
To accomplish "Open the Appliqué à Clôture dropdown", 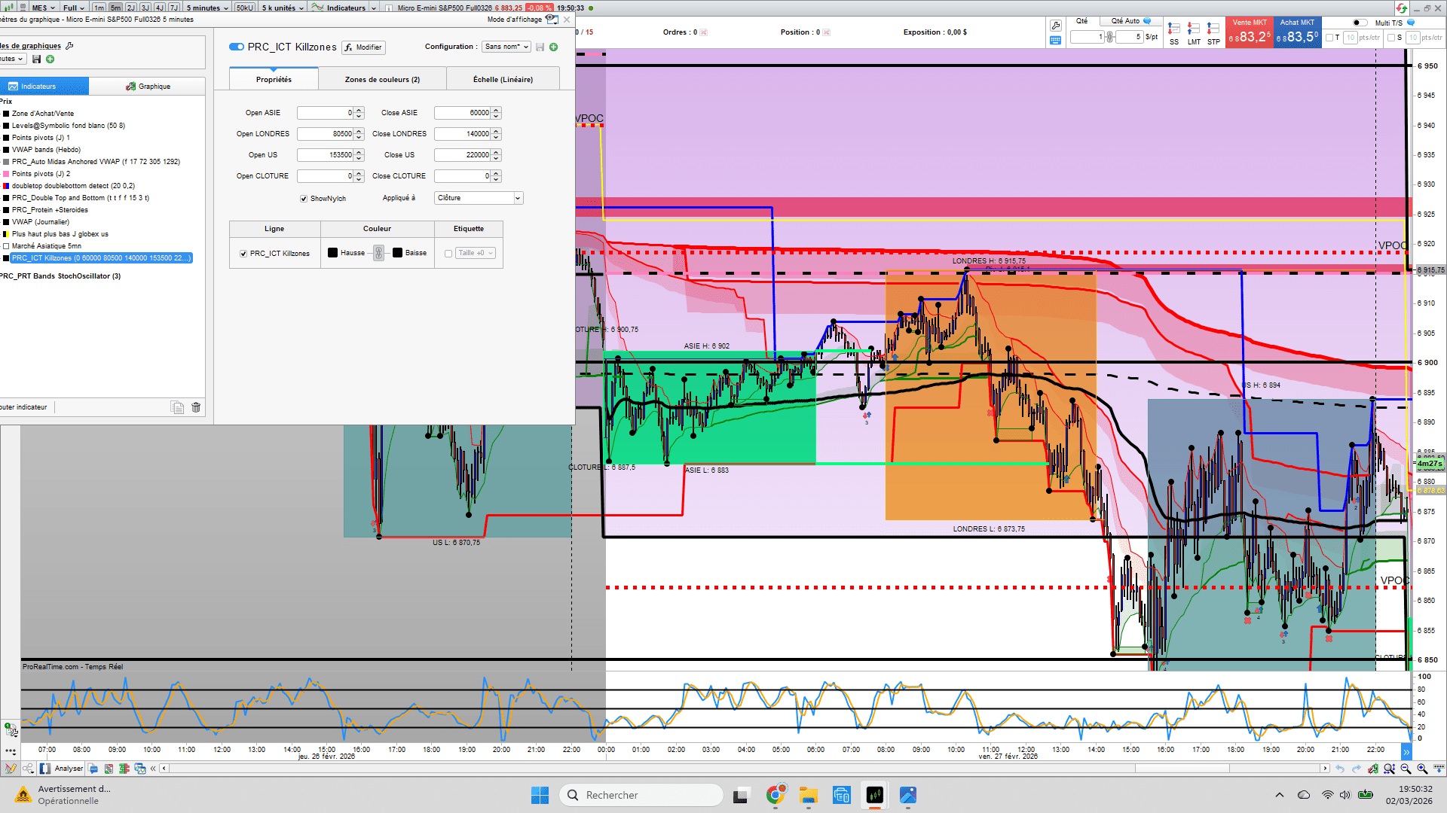I will click(x=479, y=198).
